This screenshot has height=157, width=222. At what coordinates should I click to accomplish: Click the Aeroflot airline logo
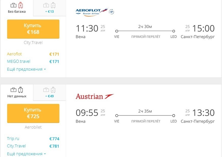coord(92,12)
